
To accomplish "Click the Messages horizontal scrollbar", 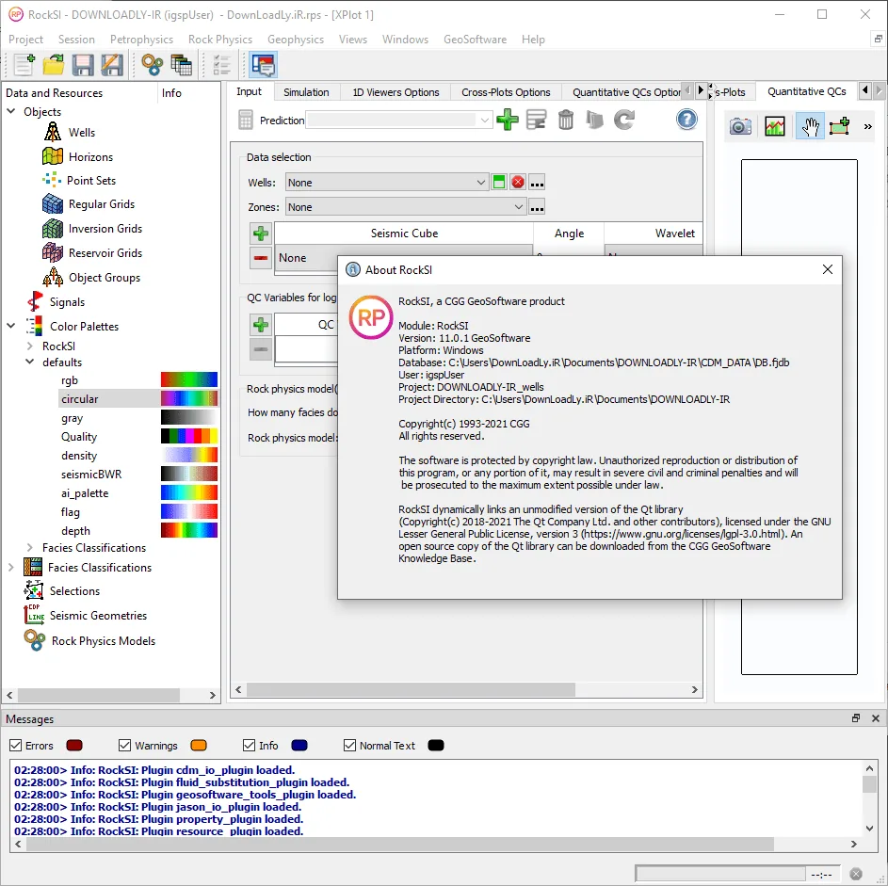I will (x=400, y=845).
